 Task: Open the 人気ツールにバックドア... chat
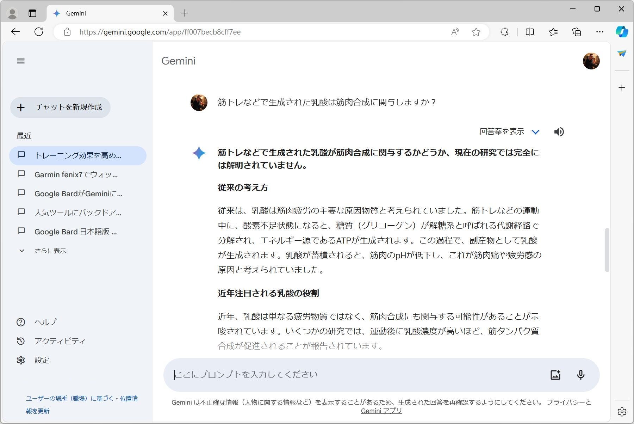coord(78,213)
